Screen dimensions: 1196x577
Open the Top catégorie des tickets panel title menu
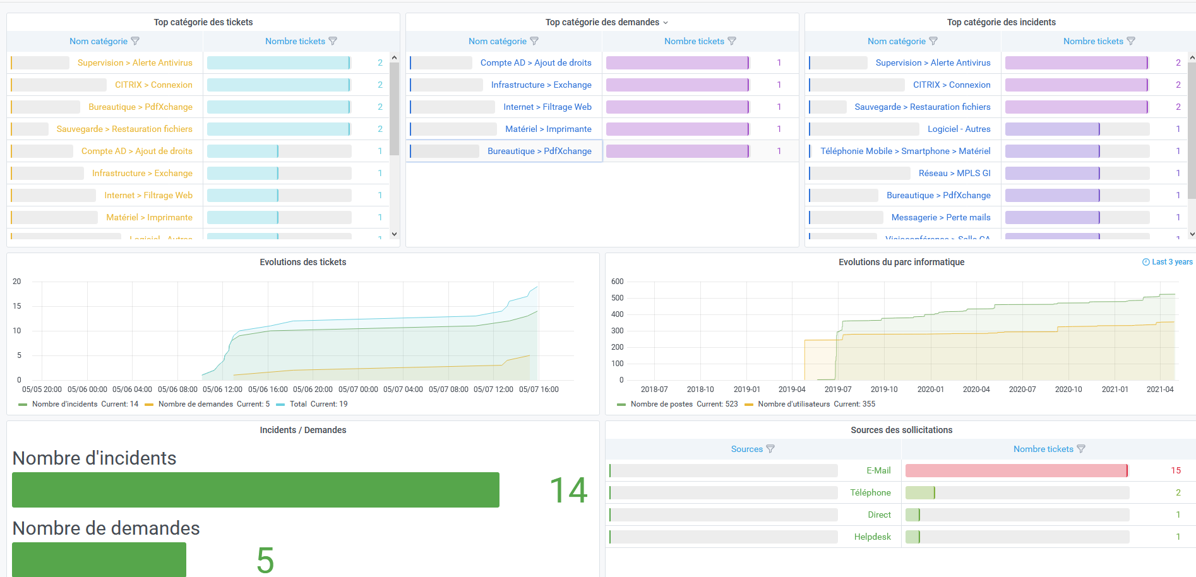click(x=203, y=22)
